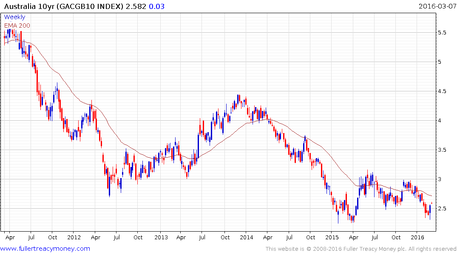Click the 2012 x-axis label

point(74,237)
